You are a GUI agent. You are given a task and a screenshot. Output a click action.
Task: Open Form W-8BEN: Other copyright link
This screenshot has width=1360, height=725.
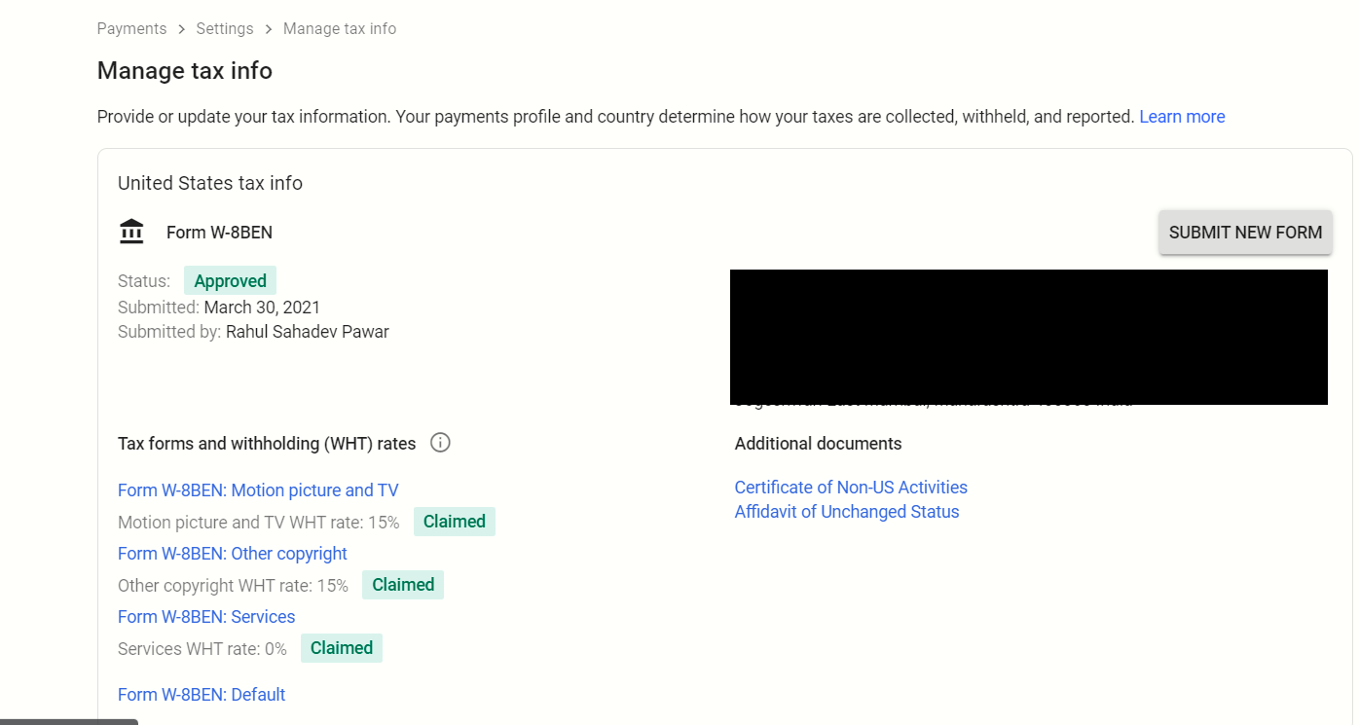coord(233,554)
